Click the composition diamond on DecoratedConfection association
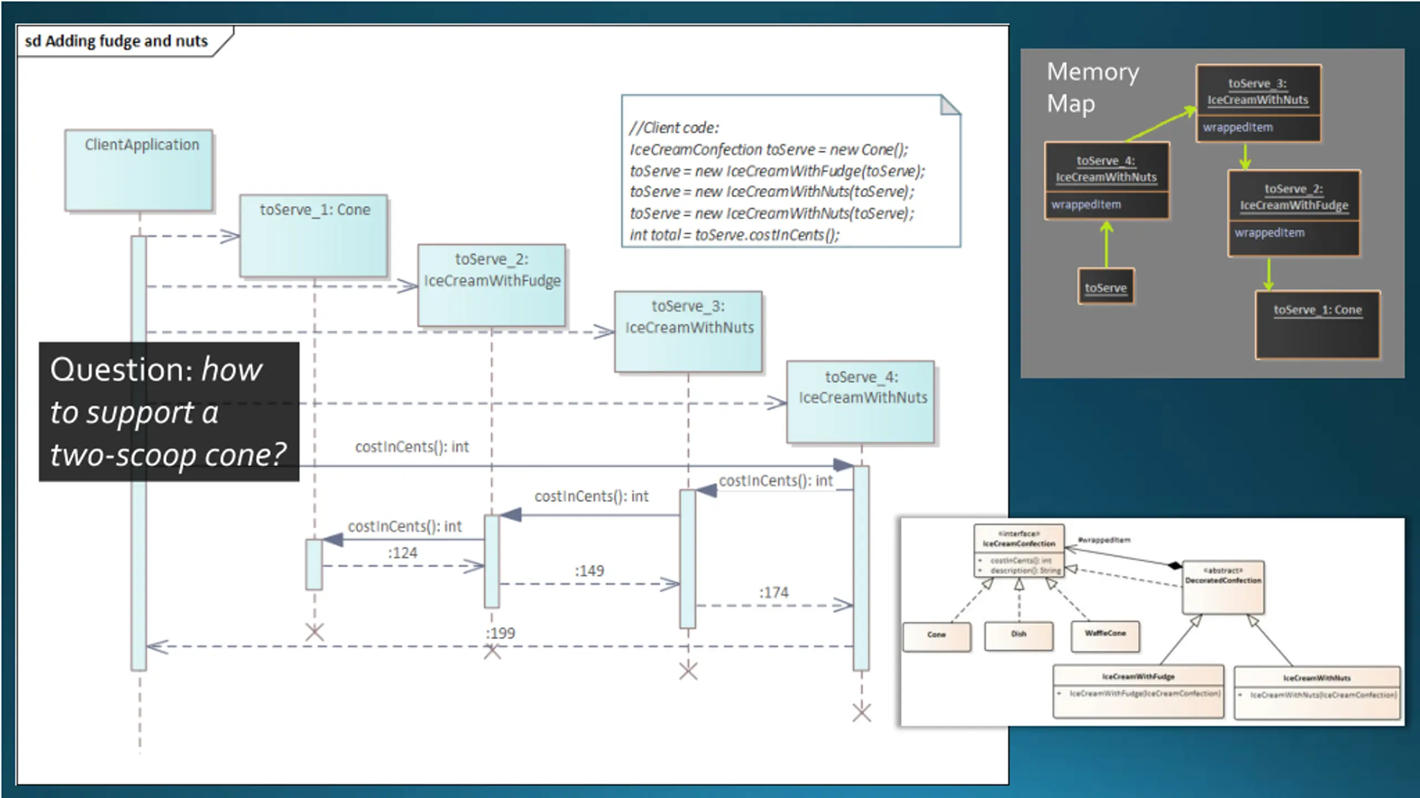Screen dimensions: 1420x798 tap(1174, 566)
